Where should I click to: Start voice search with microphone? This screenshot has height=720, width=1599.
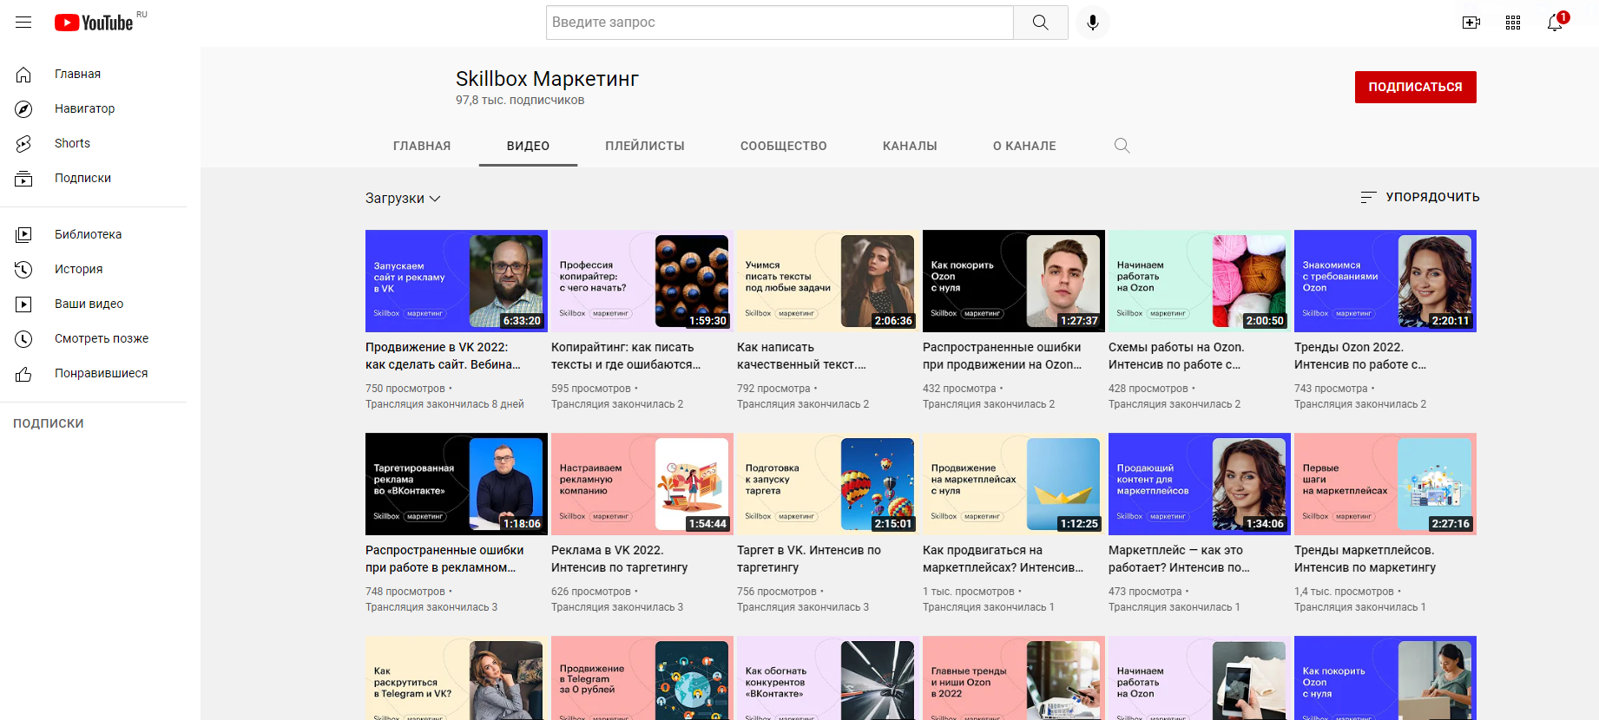[x=1092, y=23]
